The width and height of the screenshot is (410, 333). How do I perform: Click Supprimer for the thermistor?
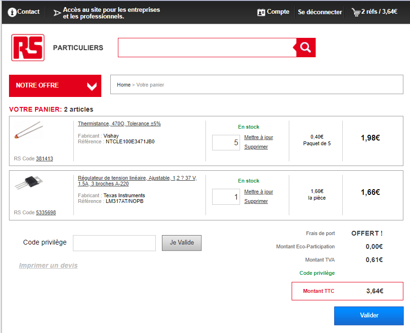[256, 147]
